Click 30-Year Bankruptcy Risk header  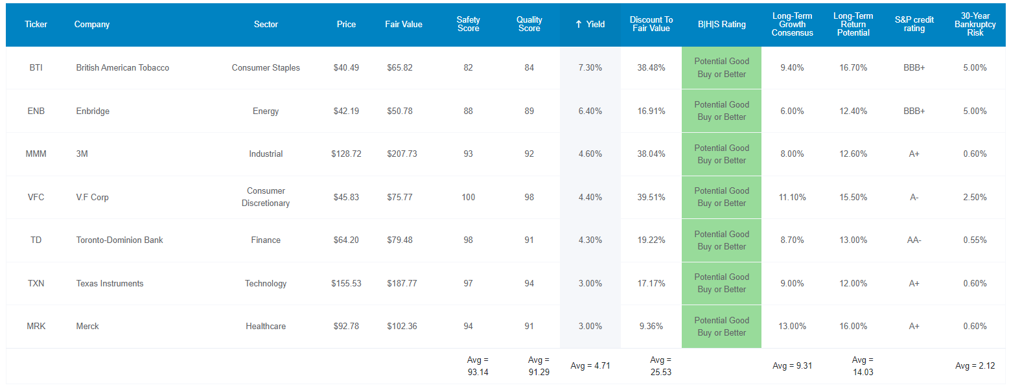(975, 25)
